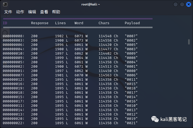Click chars value 114563 Ch
193x128 pixels.
click(108, 75)
